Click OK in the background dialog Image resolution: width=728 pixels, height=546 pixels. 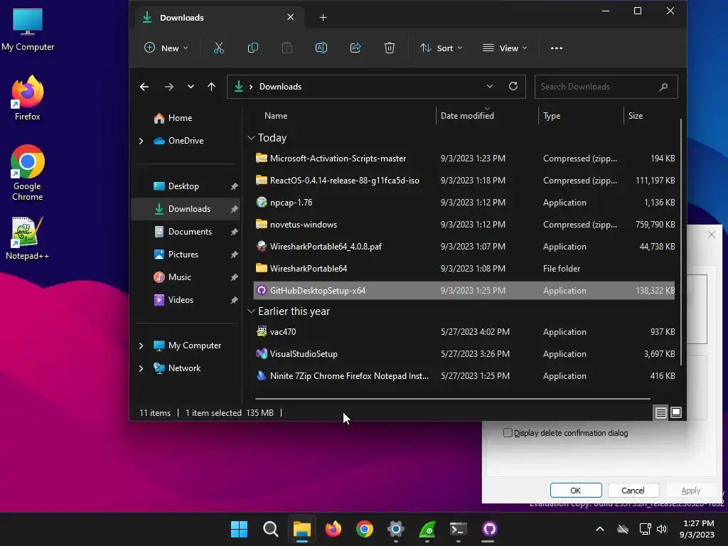576,491
